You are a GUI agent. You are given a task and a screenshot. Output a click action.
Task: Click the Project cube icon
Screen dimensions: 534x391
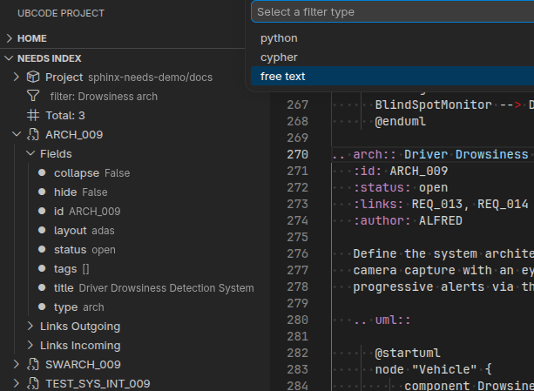(x=33, y=77)
